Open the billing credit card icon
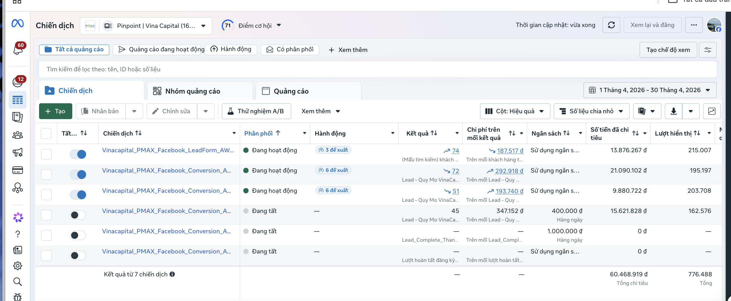Viewport: 731px width, 301px height. click(x=18, y=170)
